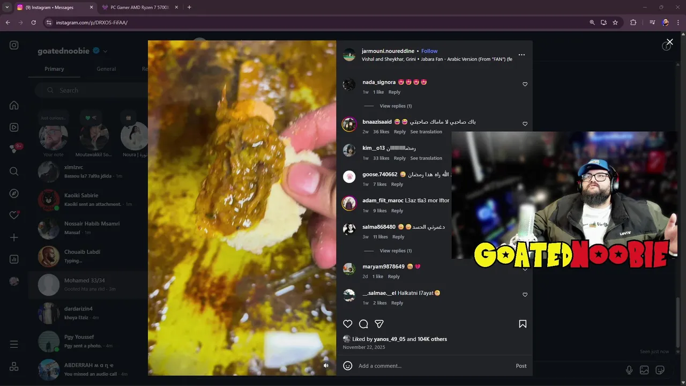Switch to PC Gamer AMD Ryzen browser tab

(140, 8)
